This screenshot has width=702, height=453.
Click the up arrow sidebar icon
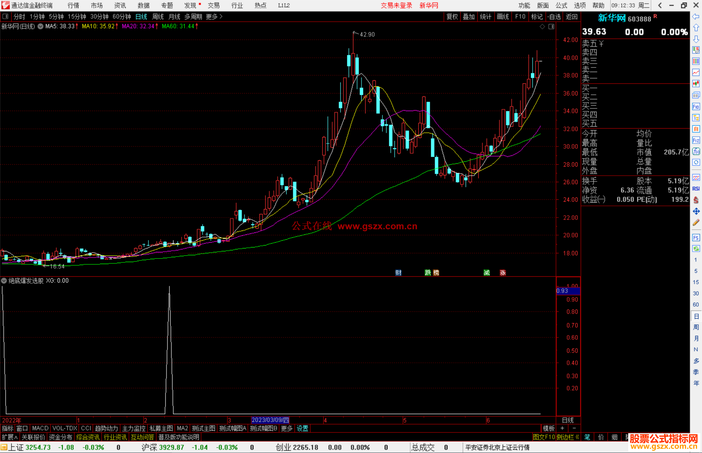coord(696,28)
